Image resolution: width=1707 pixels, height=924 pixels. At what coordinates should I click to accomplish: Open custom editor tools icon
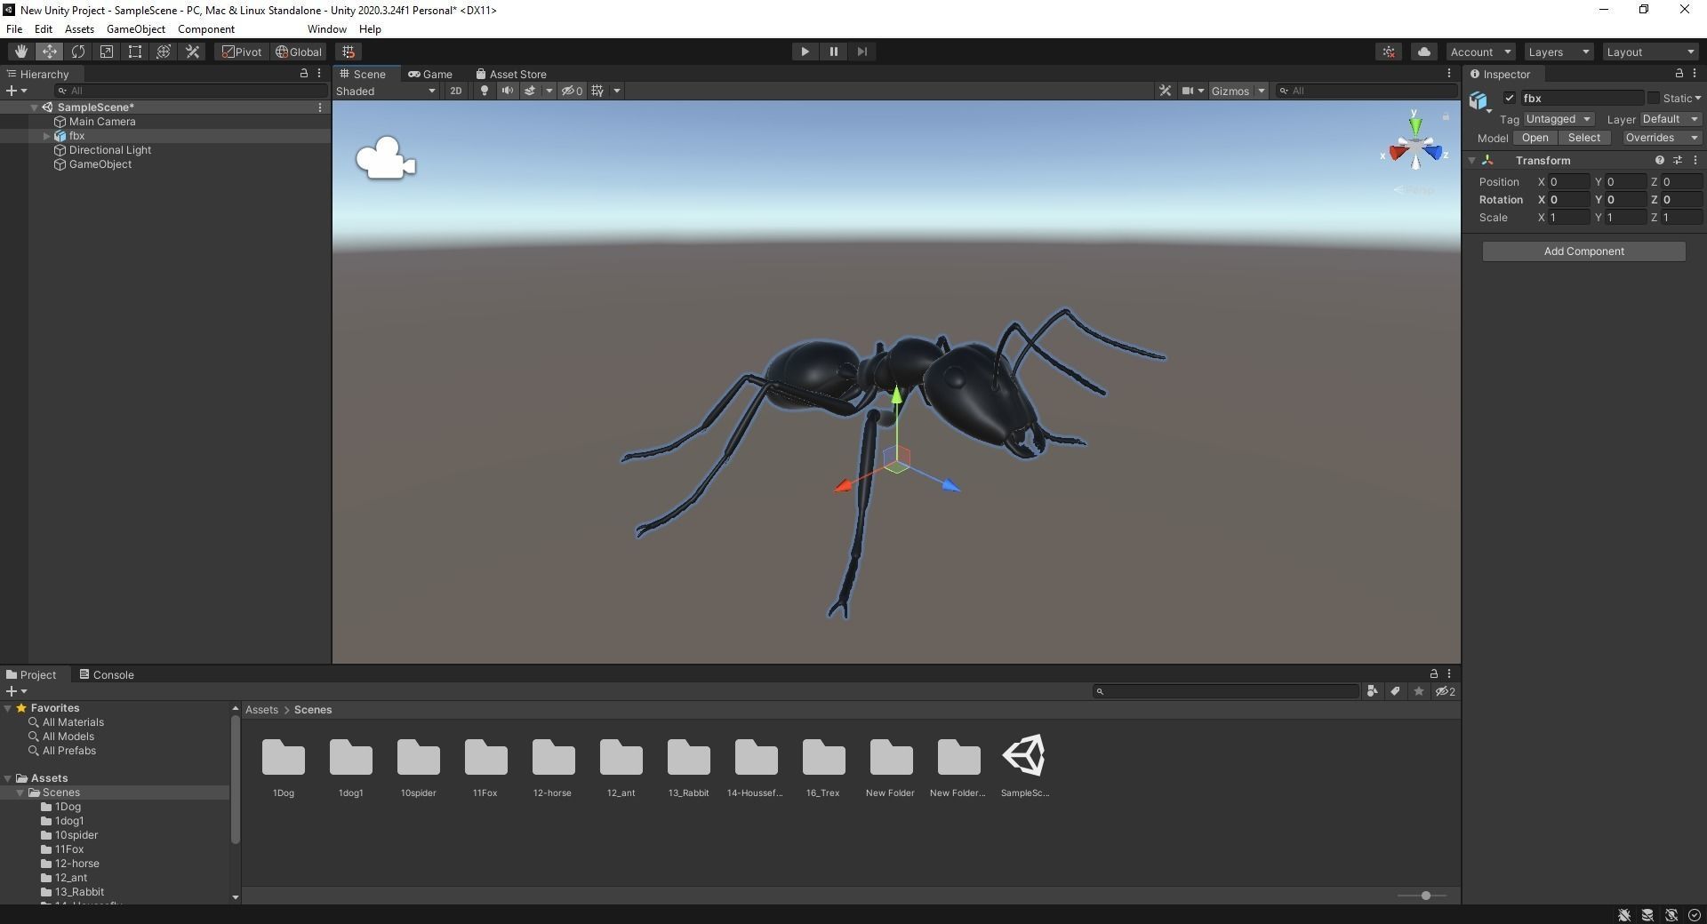(192, 52)
